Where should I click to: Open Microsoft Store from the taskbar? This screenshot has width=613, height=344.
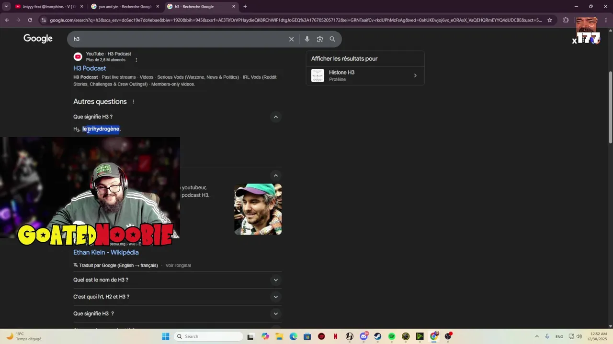pyautogui.click(x=307, y=336)
